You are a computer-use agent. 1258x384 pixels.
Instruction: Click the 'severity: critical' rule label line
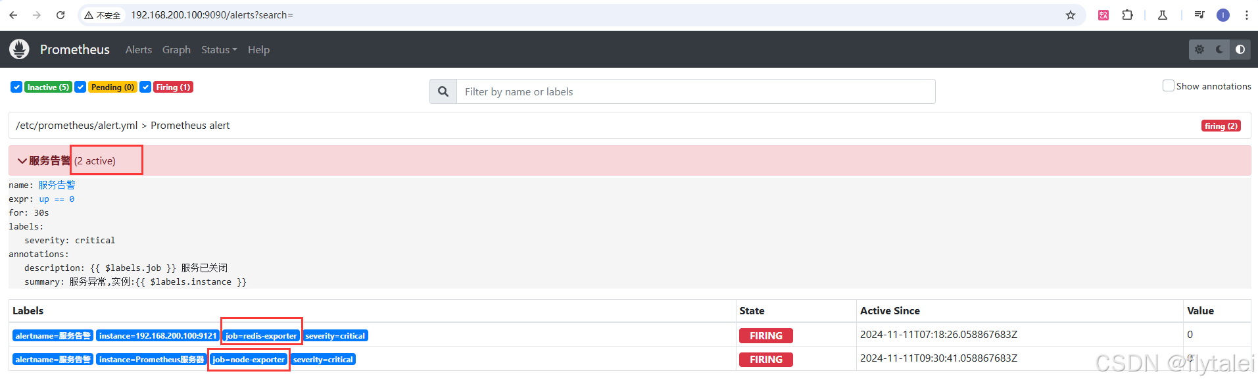[70, 240]
